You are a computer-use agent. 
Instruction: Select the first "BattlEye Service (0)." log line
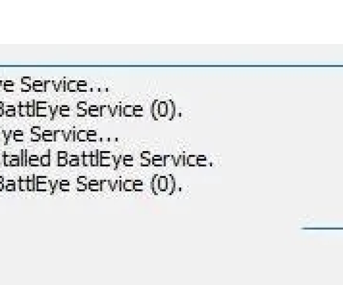(90, 111)
